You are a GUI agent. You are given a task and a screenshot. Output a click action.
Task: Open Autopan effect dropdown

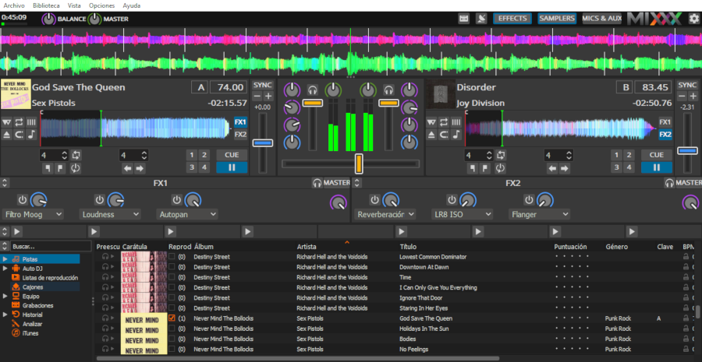point(187,215)
